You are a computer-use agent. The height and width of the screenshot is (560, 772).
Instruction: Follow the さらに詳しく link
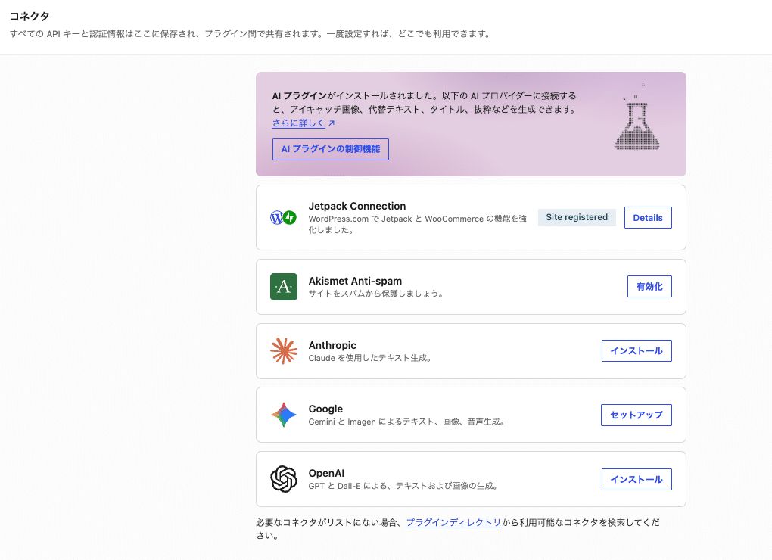[298, 123]
